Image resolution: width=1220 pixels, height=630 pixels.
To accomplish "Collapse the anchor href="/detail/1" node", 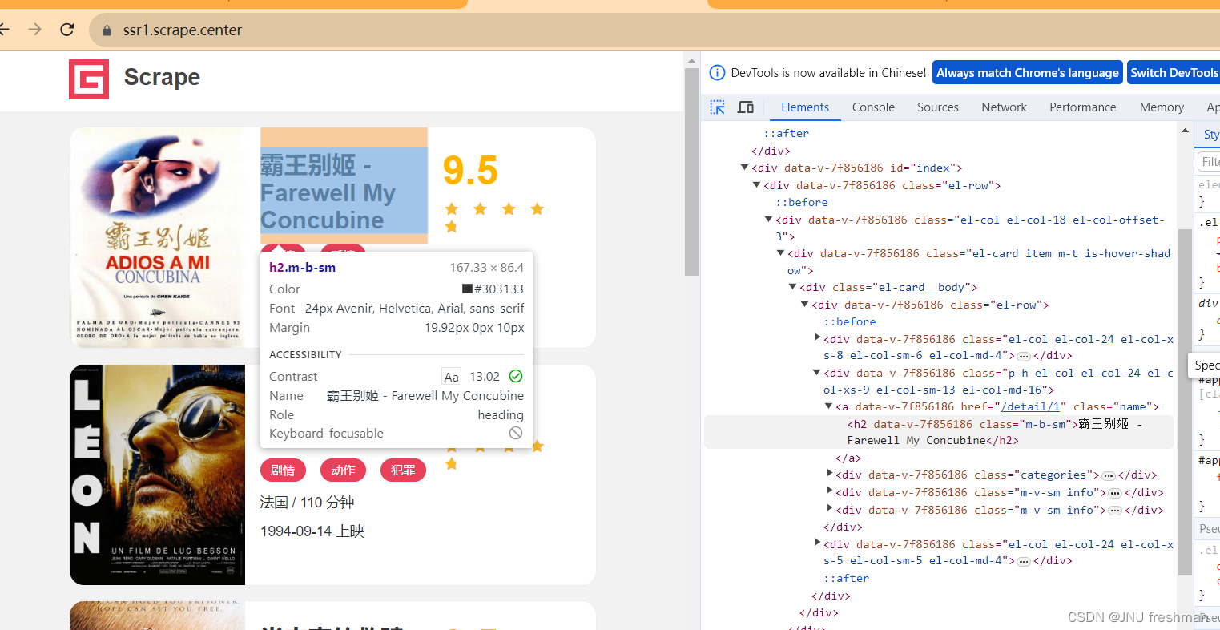I will 829,406.
